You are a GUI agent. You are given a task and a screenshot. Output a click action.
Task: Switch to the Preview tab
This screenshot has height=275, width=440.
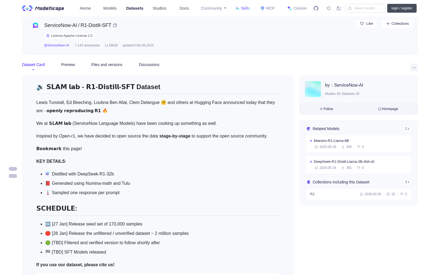68,65
